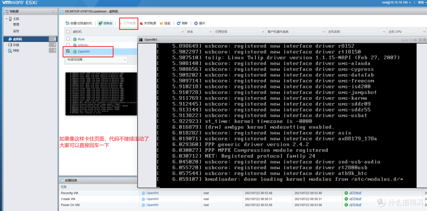The height and width of the screenshot is (211, 427).
Task: Toggle the select-all checkbox in table header
Action: [x=68, y=32]
